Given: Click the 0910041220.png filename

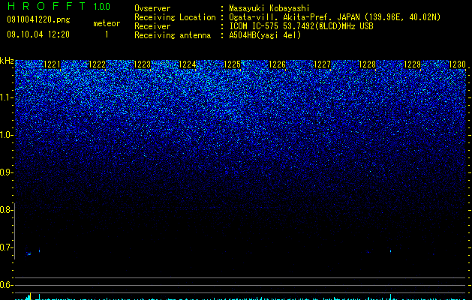Looking at the screenshot, I should coord(38,20).
